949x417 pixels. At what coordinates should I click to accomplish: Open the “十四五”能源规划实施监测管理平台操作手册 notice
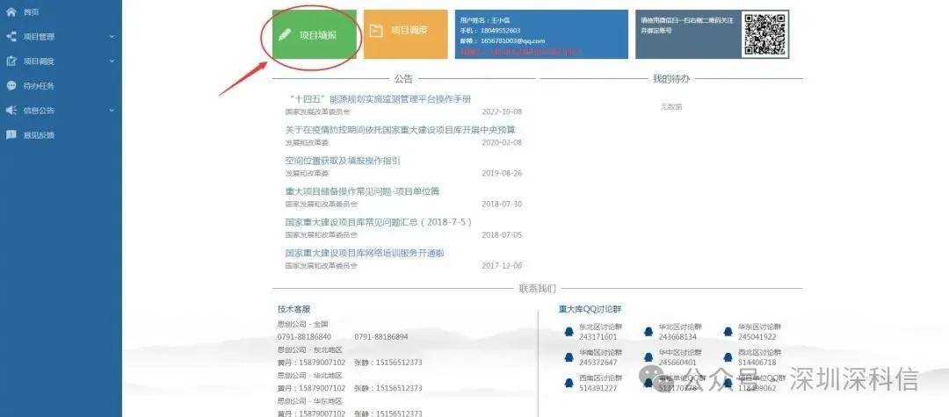coord(379,99)
